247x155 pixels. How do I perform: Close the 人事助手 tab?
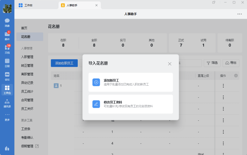click(x=96, y=5)
